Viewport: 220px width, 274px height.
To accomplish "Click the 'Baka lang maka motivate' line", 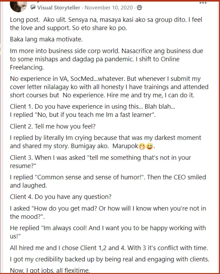I will tap(46, 39).
